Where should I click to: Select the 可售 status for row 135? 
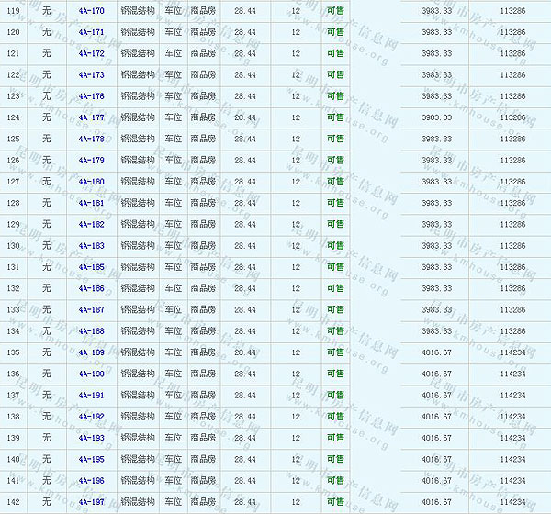(x=336, y=352)
